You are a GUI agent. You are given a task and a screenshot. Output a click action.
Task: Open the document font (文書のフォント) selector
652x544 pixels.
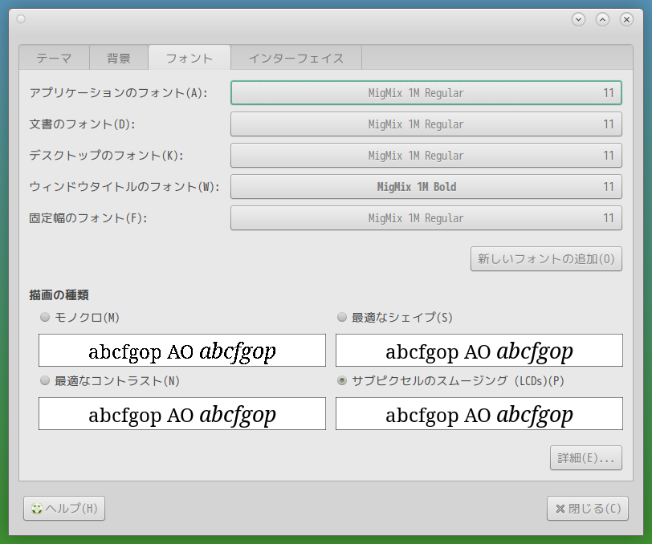coord(426,124)
